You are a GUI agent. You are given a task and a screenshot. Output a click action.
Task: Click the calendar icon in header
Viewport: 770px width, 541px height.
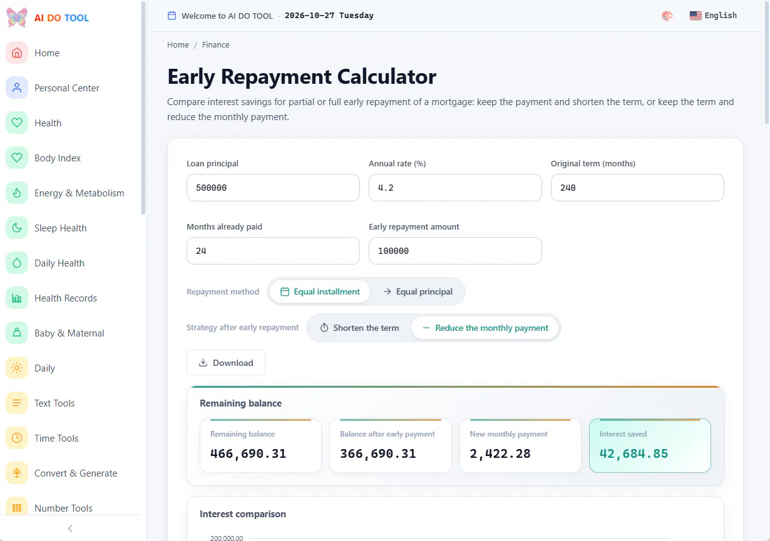(x=172, y=16)
